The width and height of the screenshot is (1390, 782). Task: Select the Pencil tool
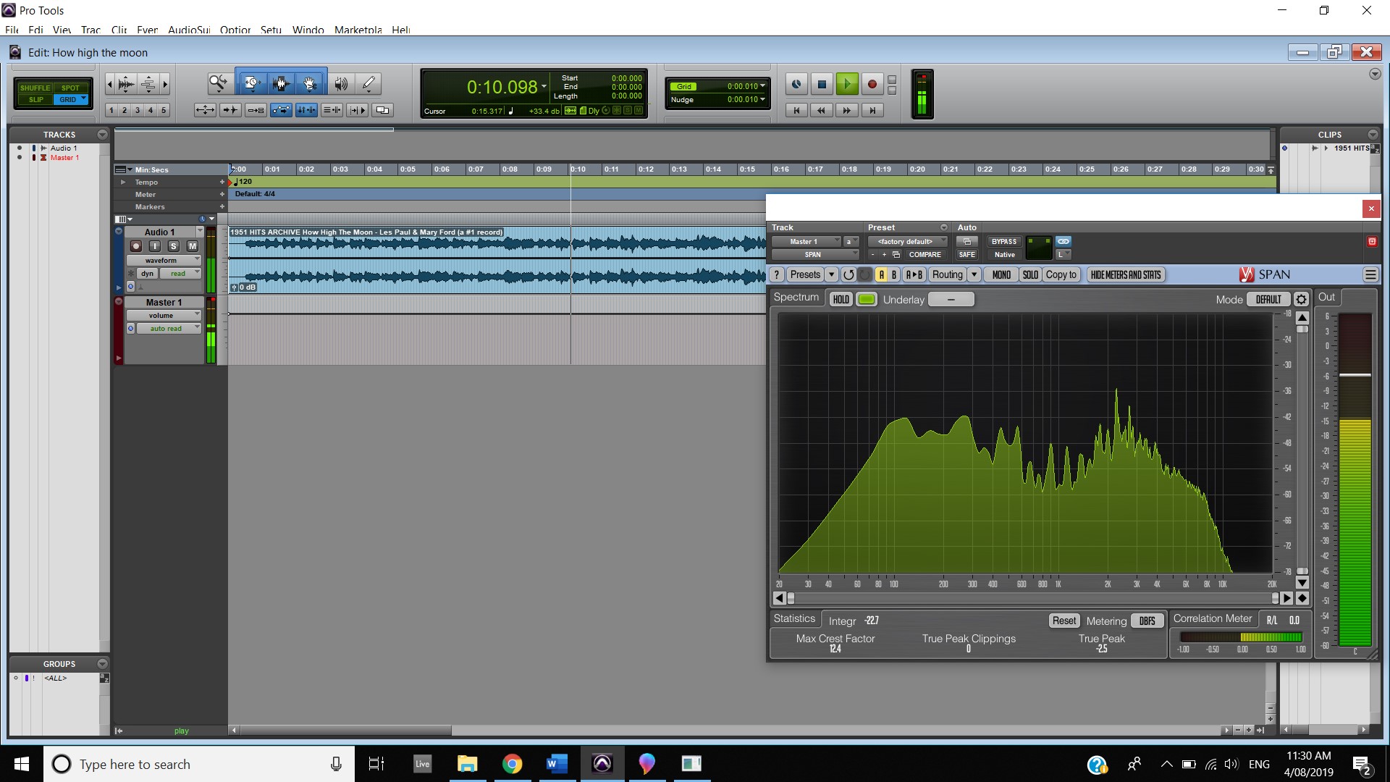click(x=368, y=84)
